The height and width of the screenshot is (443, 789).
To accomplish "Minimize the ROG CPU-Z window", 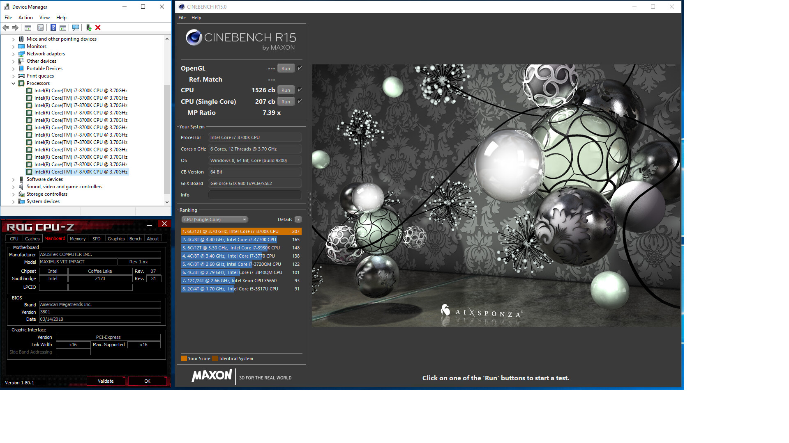I will (x=150, y=225).
